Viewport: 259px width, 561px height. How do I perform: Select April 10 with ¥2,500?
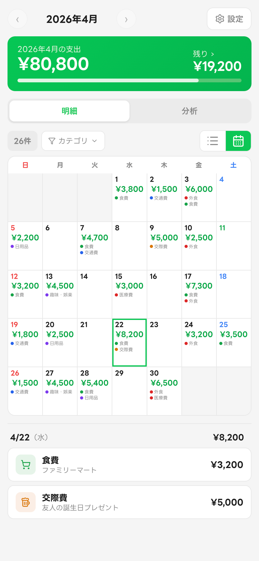(199, 246)
